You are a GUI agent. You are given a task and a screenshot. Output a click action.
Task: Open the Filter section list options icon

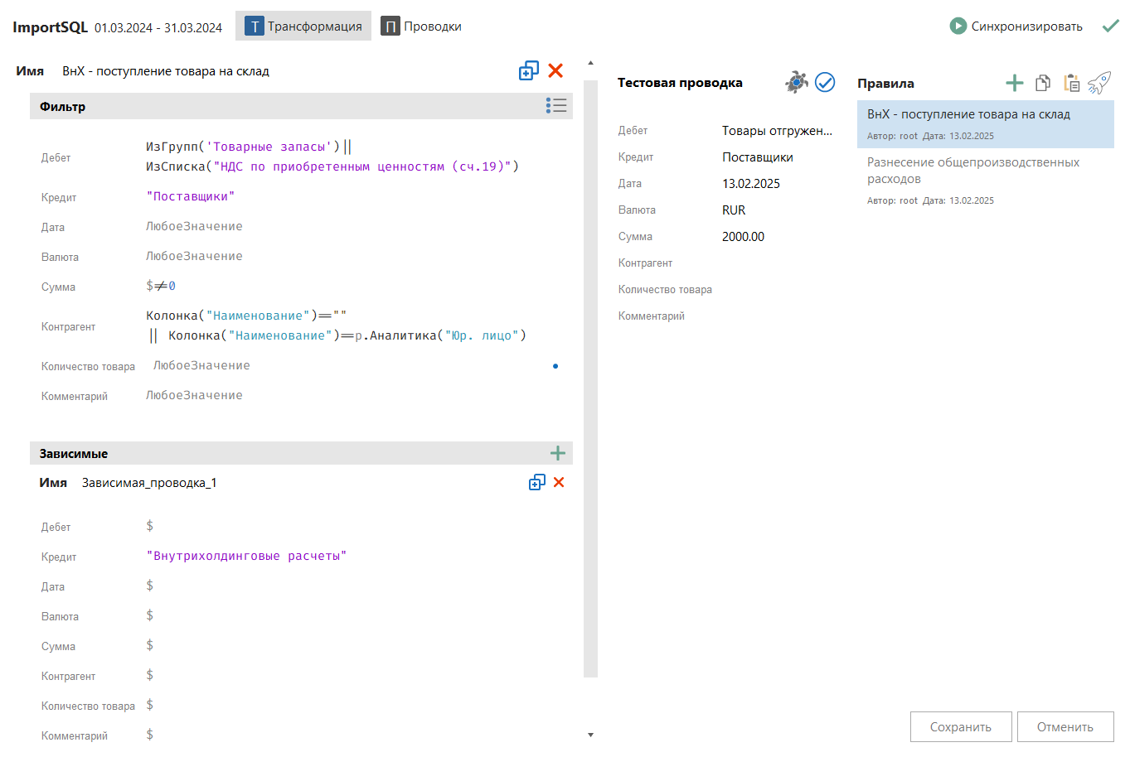coord(556,105)
